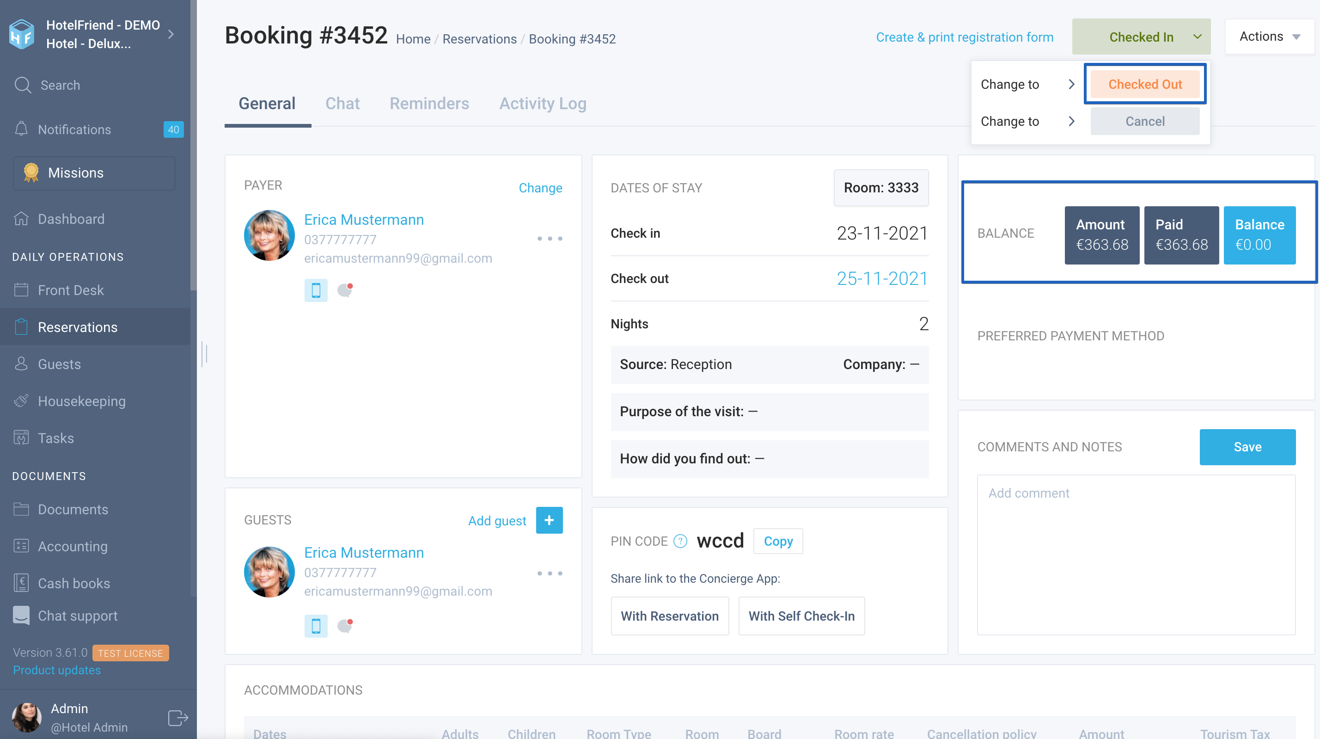The image size is (1320, 739).
Task: Click the HotelFriend logo icon
Action: tap(22, 34)
